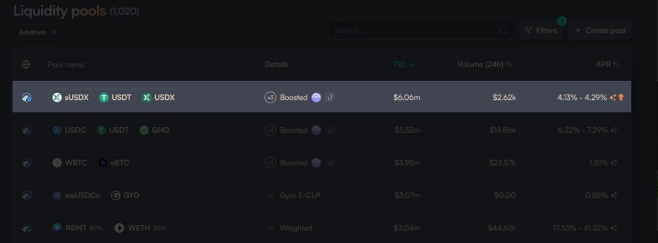The height and width of the screenshot is (243, 658).
Task: Select the waUSDCn GYD Gyro pool
Action: pyautogui.click(x=322, y=195)
